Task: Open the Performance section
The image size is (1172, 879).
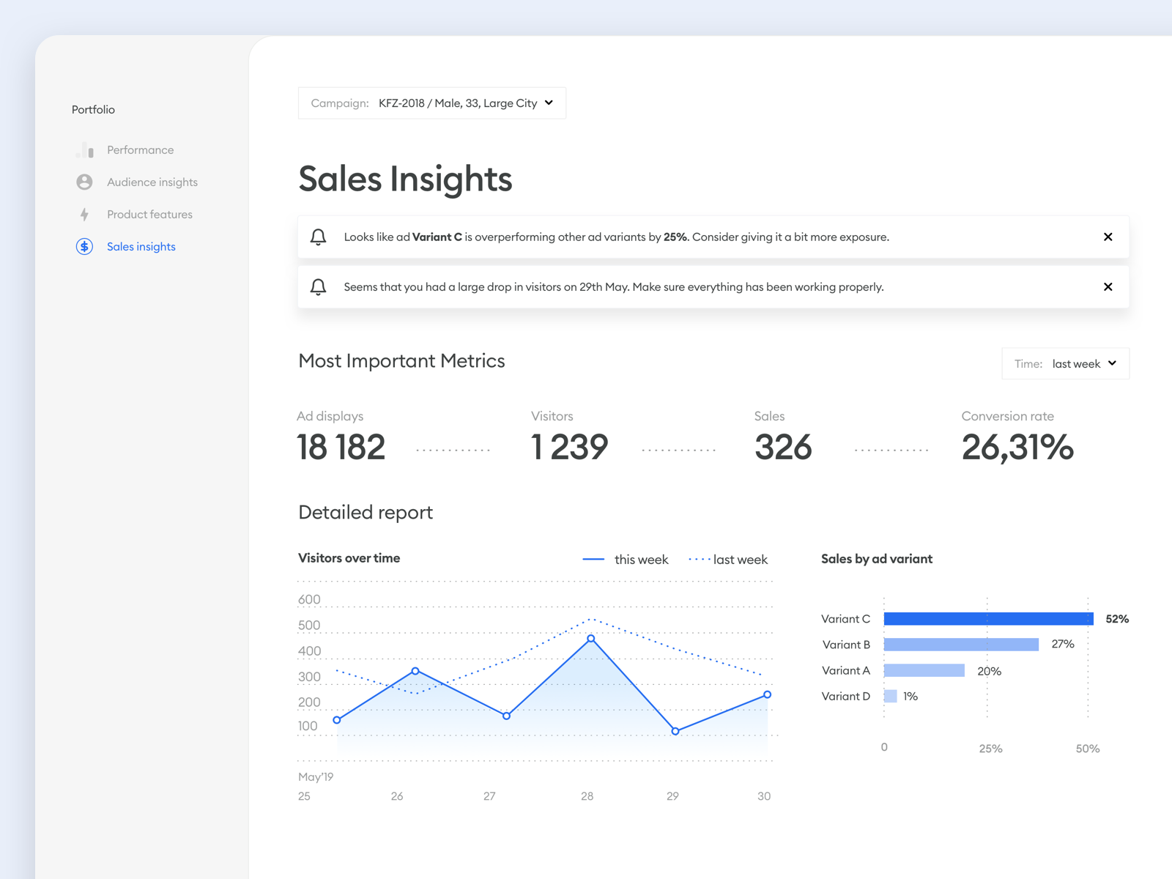Action: coord(140,149)
